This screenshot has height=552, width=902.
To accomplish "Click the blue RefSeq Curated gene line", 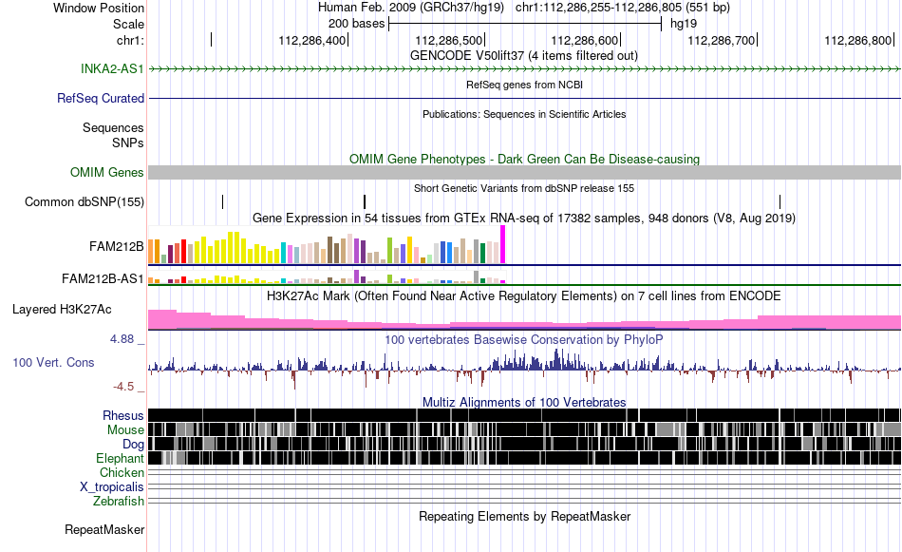I will 525,99.
